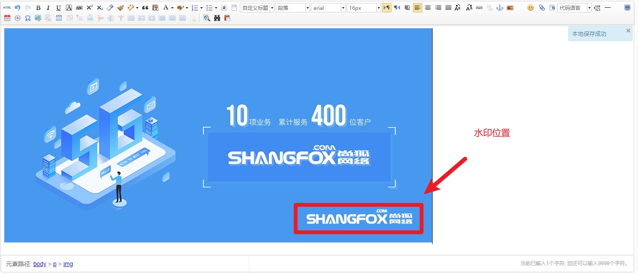
Task: Insert a blockquote
Action: [145, 8]
